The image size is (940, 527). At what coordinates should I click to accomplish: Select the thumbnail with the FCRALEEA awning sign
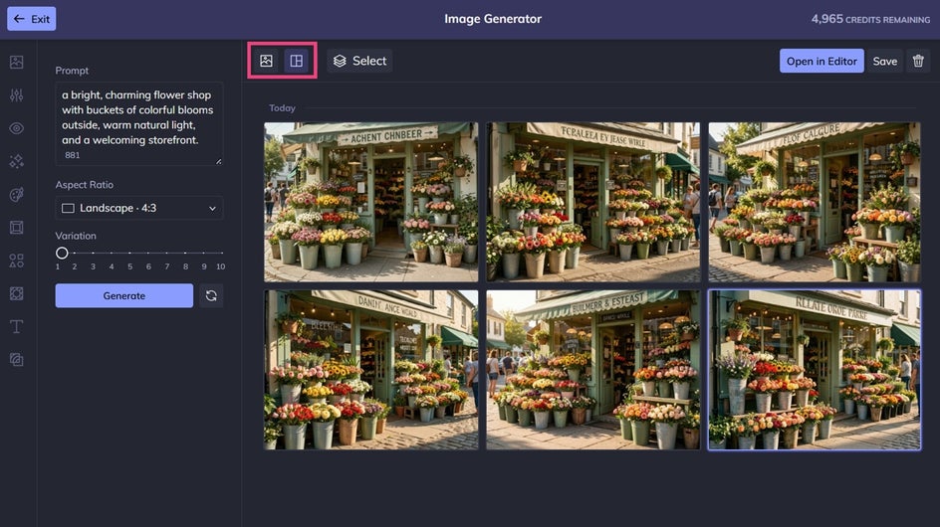pos(592,202)
